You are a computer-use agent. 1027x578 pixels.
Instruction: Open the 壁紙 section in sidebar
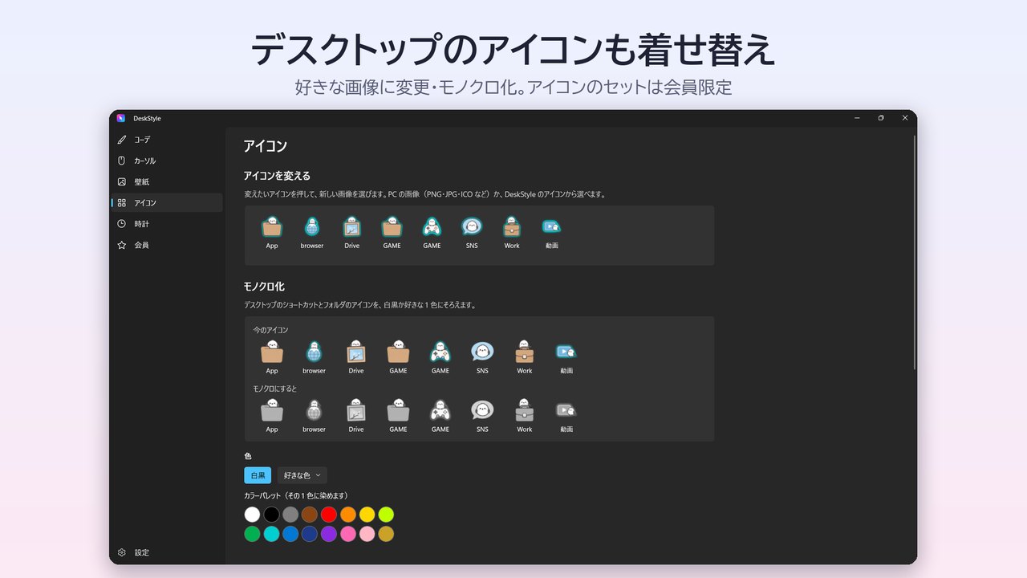(167, 181)
